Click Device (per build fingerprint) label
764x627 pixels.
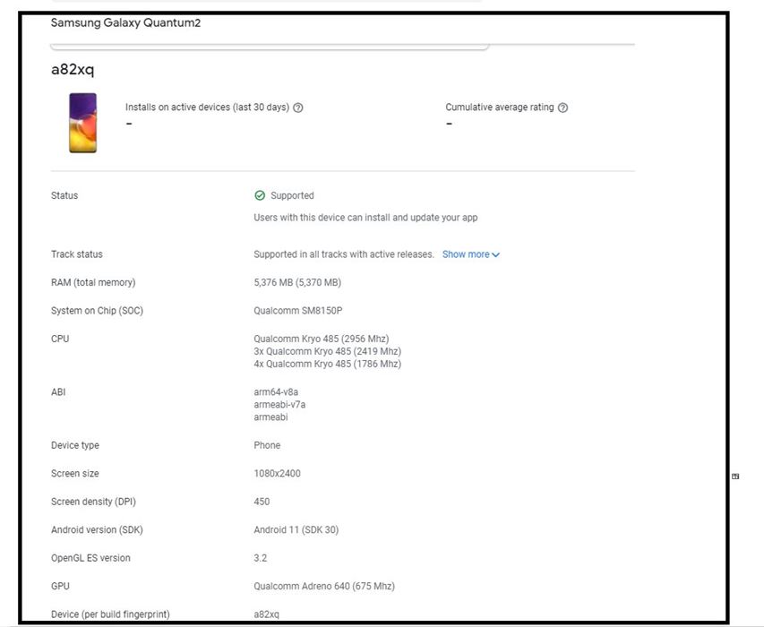tap(110, 614)
